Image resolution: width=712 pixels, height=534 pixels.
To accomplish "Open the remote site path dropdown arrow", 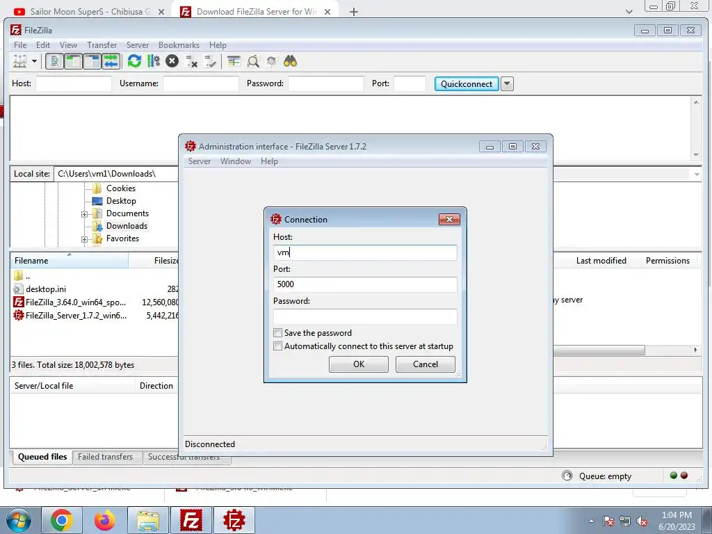I will coord(697,175).
